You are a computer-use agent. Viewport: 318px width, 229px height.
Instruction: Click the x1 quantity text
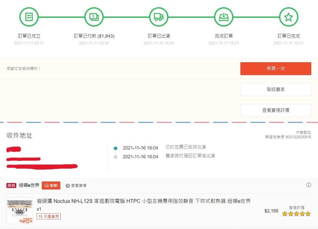[x=39, y=209]
